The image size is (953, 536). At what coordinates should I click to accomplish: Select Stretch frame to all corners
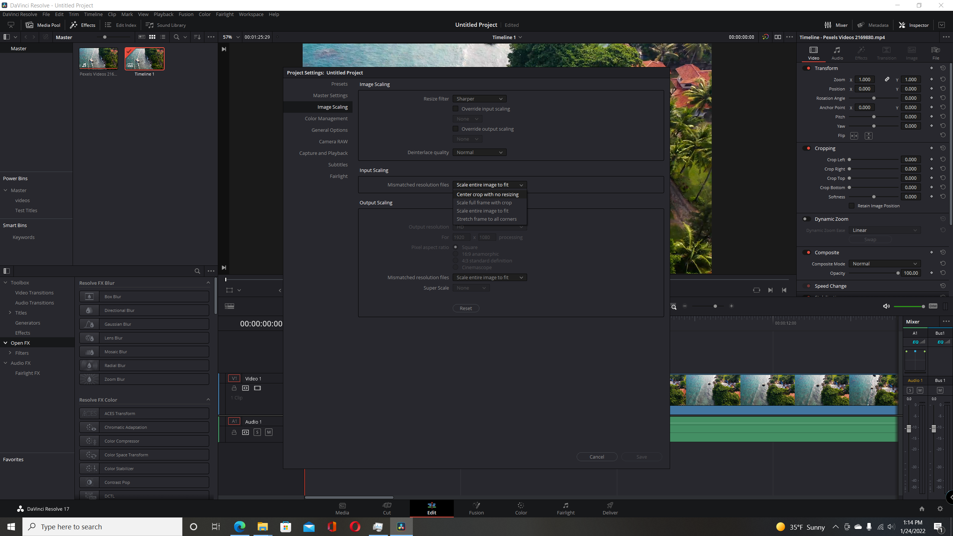(490, 219)
